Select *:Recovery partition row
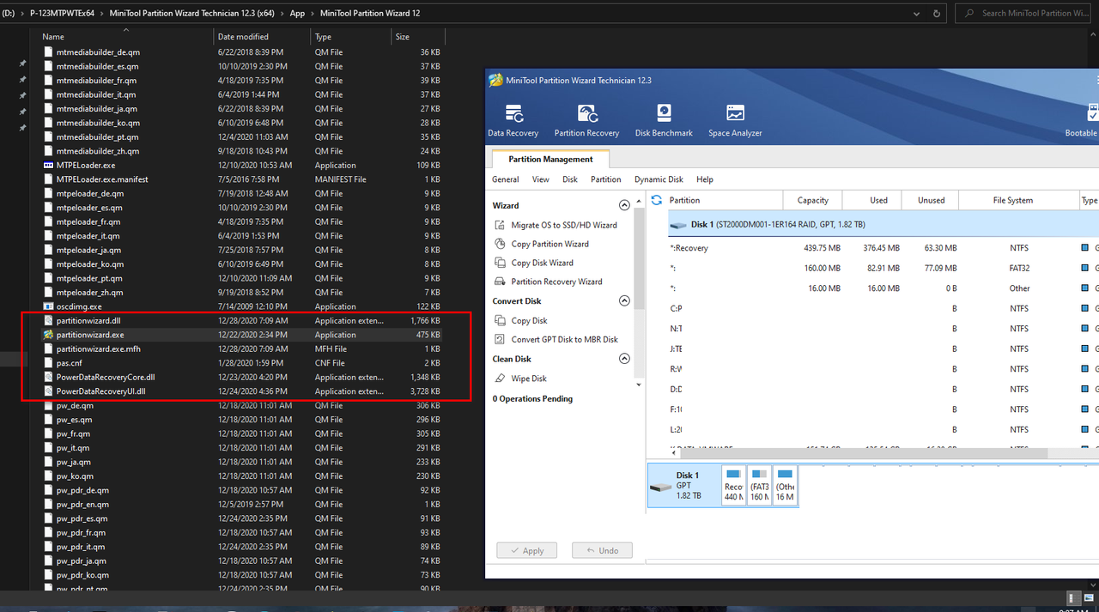This screenshot has height=612, width=1099. 883,248
